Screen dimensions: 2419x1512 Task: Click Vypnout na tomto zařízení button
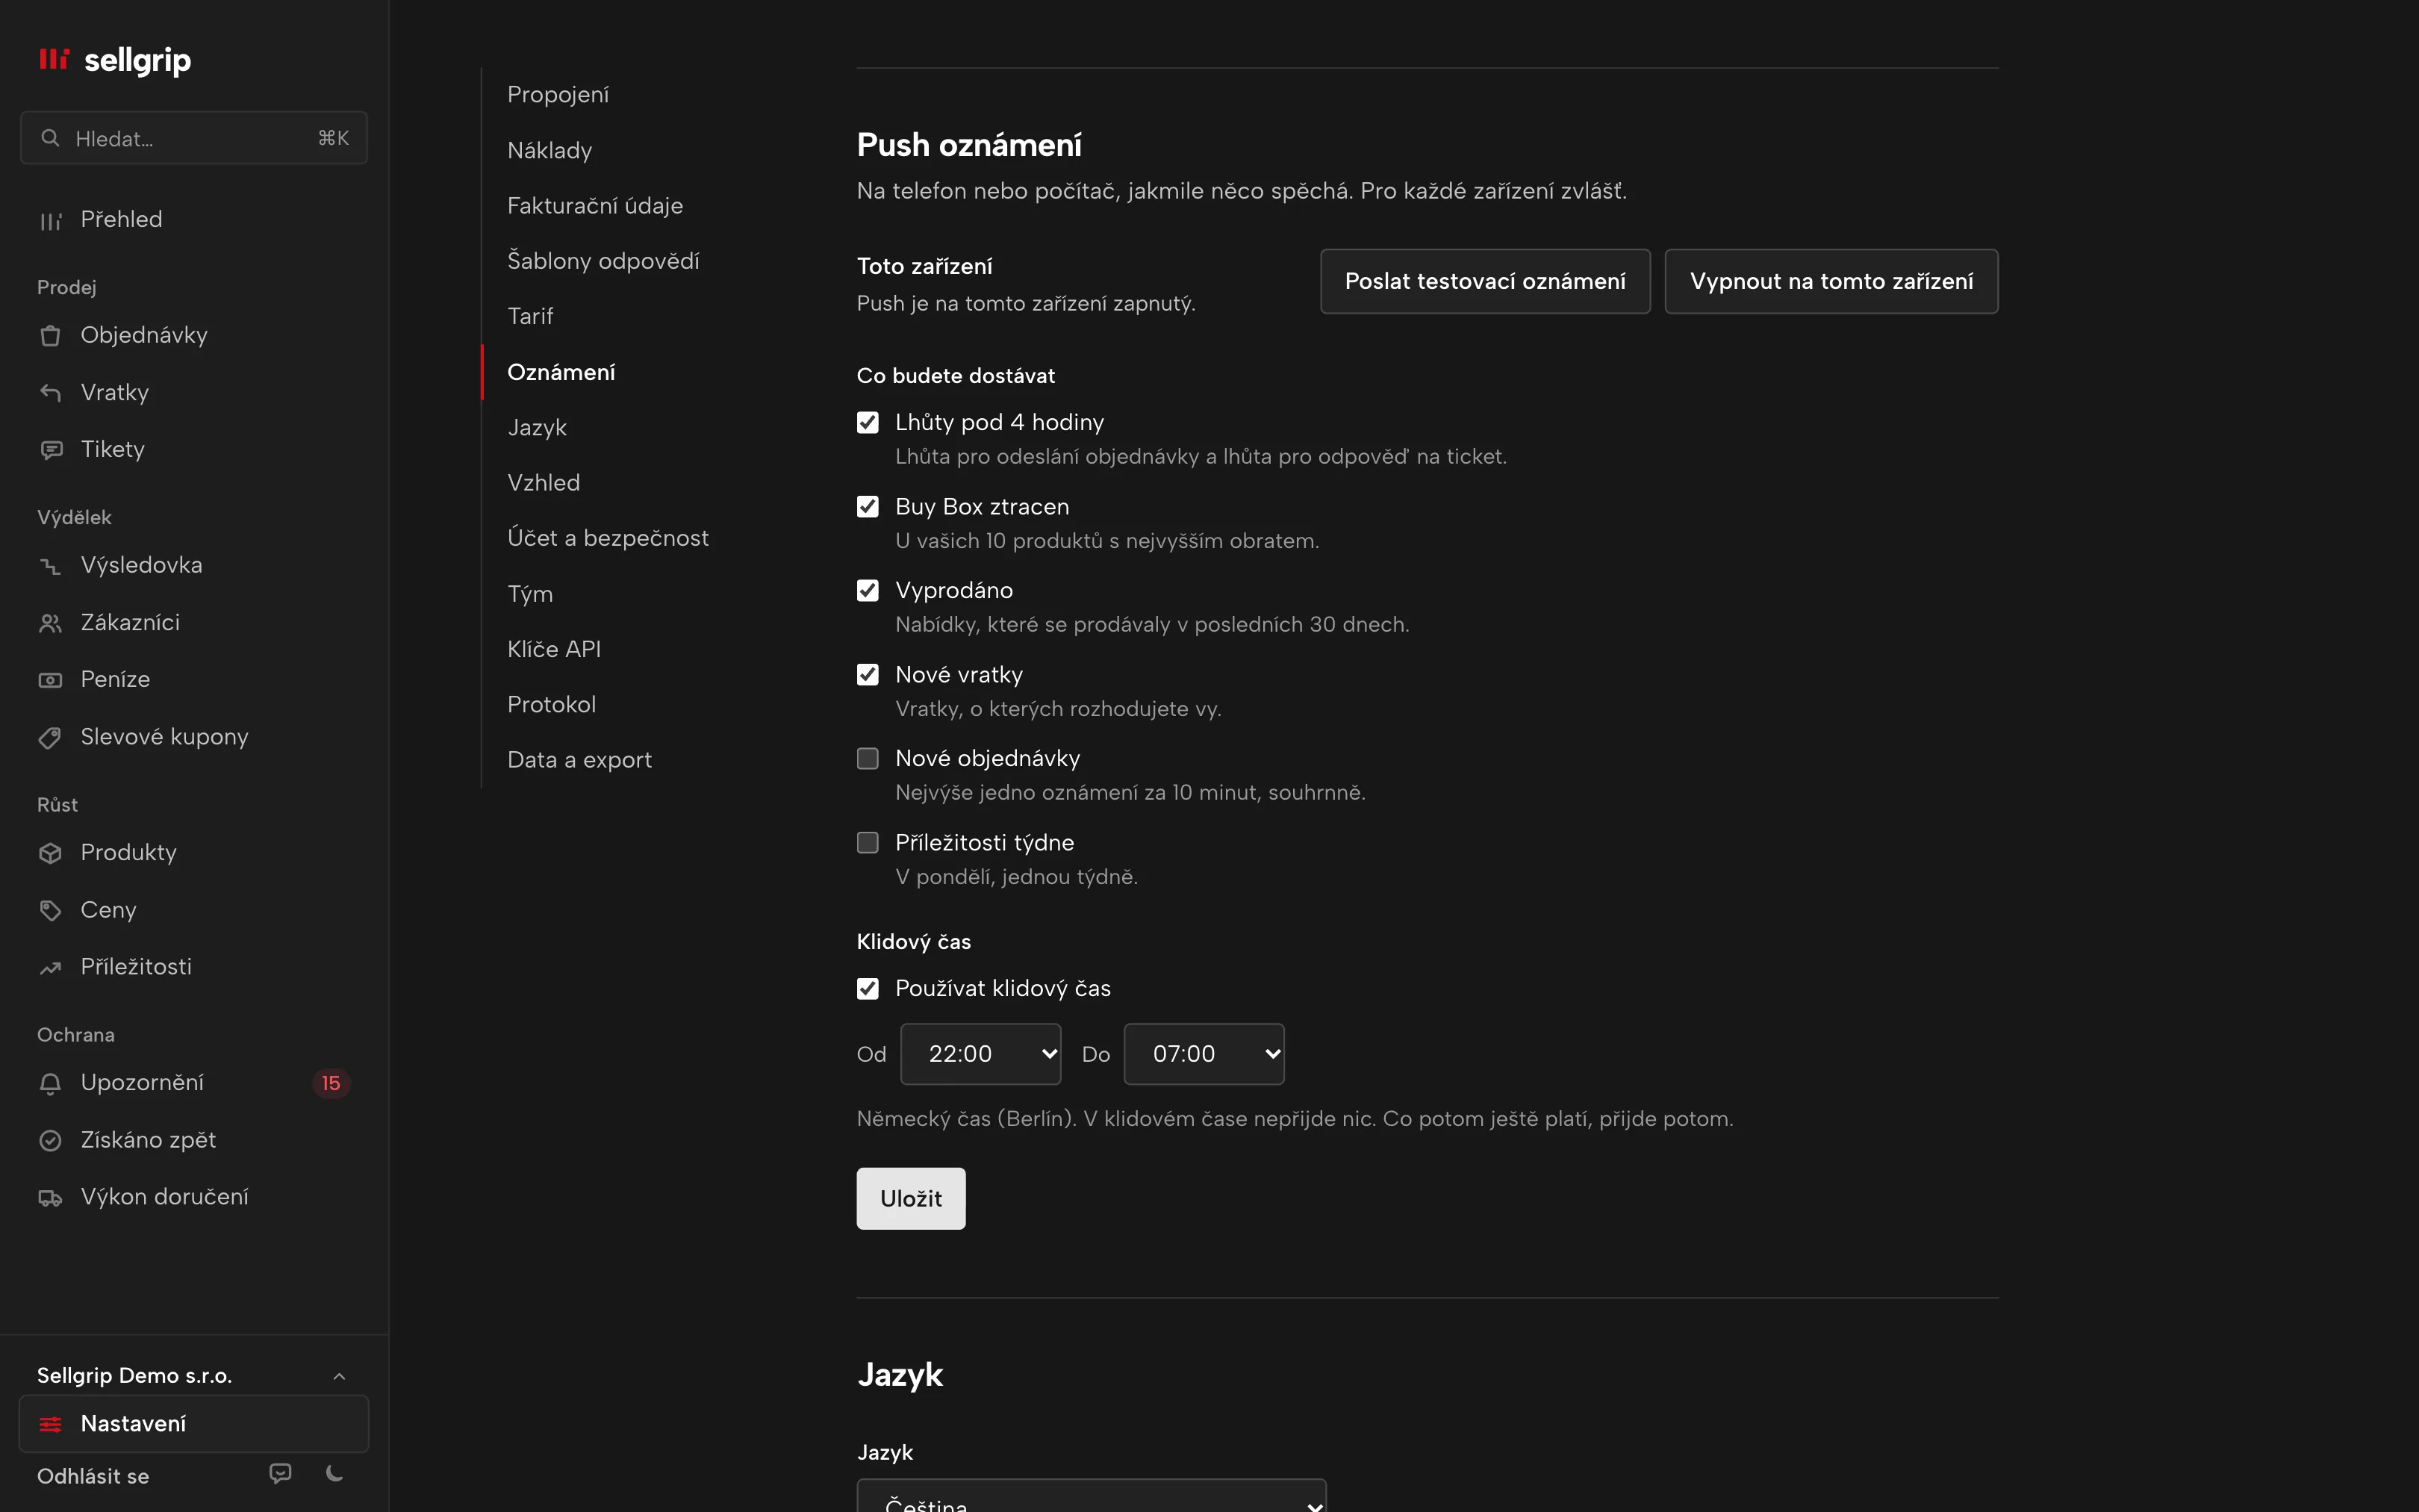tap(1831, 282)
